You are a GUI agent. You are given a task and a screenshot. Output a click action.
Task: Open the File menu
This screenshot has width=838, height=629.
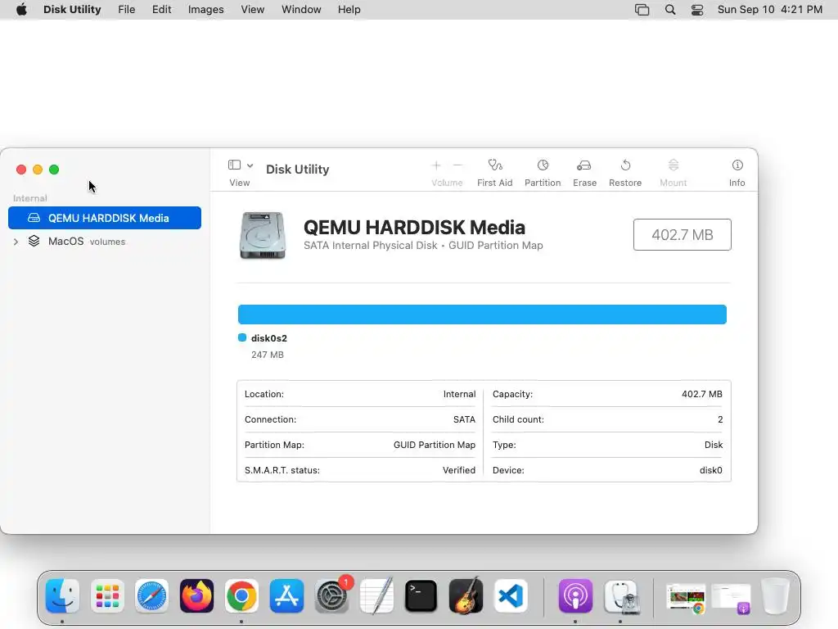127,10
